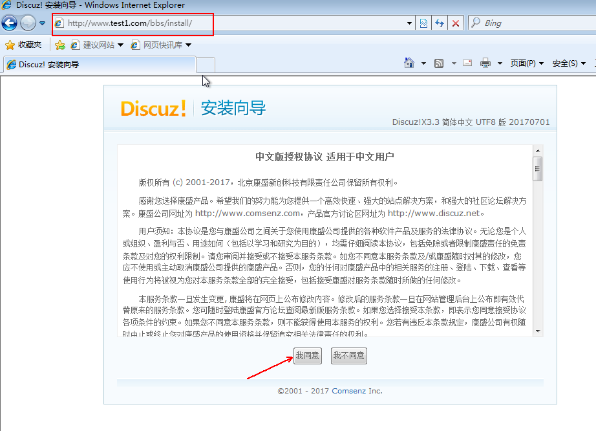Viewport: 596px width, 431px height.
Task: Click the Forward navigation arrow button
Action: pyautogui.click(x=28, y=23)
